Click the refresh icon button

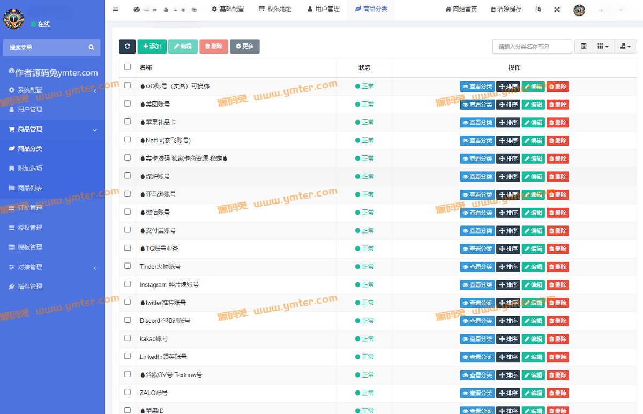coord(127,47)
